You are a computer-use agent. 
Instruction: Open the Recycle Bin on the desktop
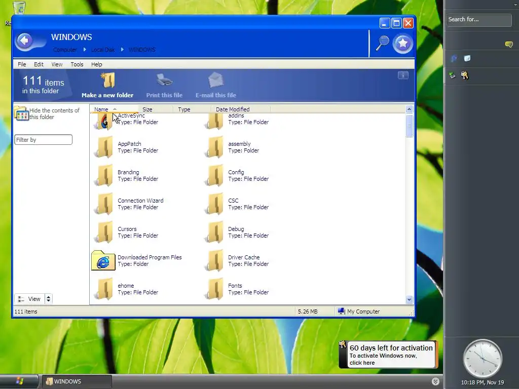[19, 8]
